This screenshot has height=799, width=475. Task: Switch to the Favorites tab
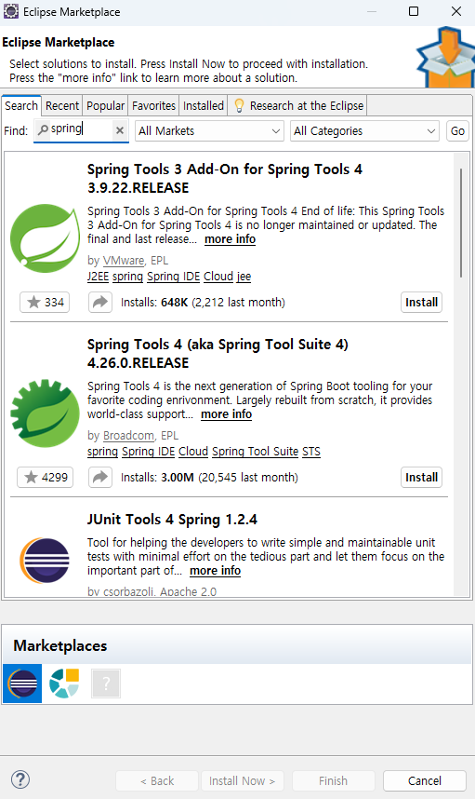pyautogui.click(x=153, y=105)
